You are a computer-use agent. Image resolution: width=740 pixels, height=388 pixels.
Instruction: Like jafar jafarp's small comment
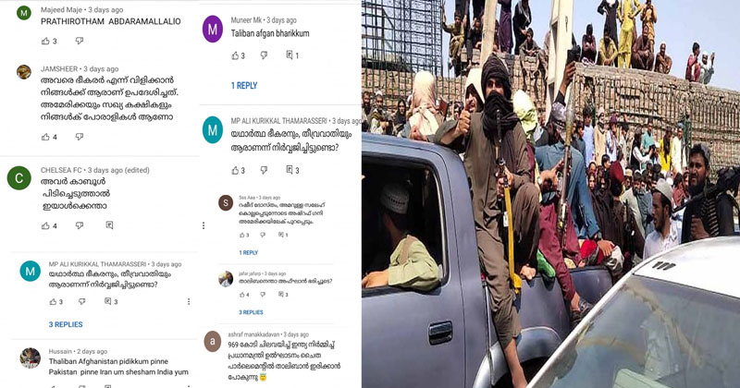coord(241,294)
